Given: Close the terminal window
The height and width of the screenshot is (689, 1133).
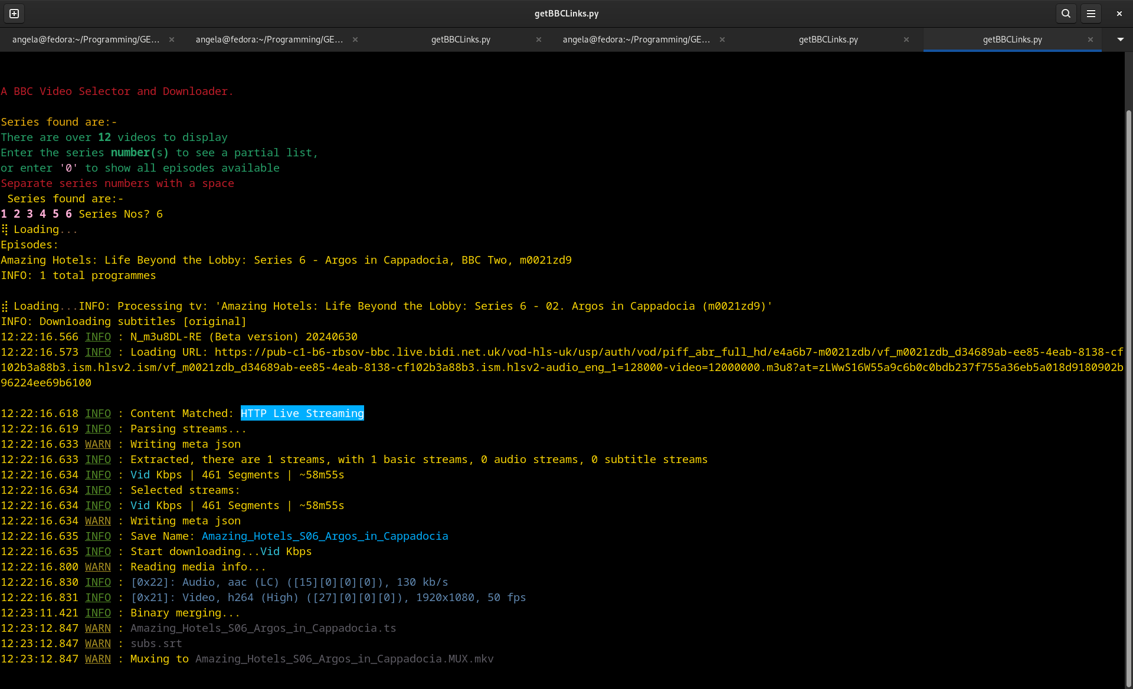Looking at the screenshot, I should [x=1119, y=14].
